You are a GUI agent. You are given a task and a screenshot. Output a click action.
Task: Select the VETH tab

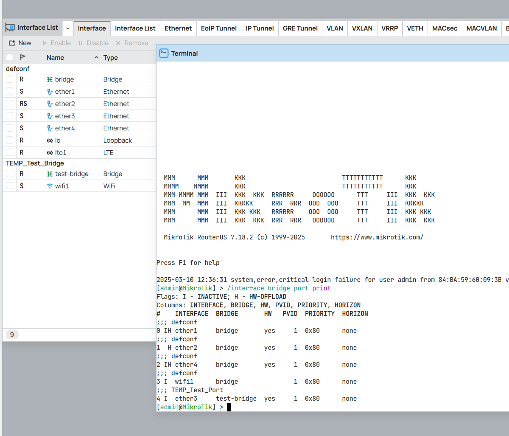415,28
